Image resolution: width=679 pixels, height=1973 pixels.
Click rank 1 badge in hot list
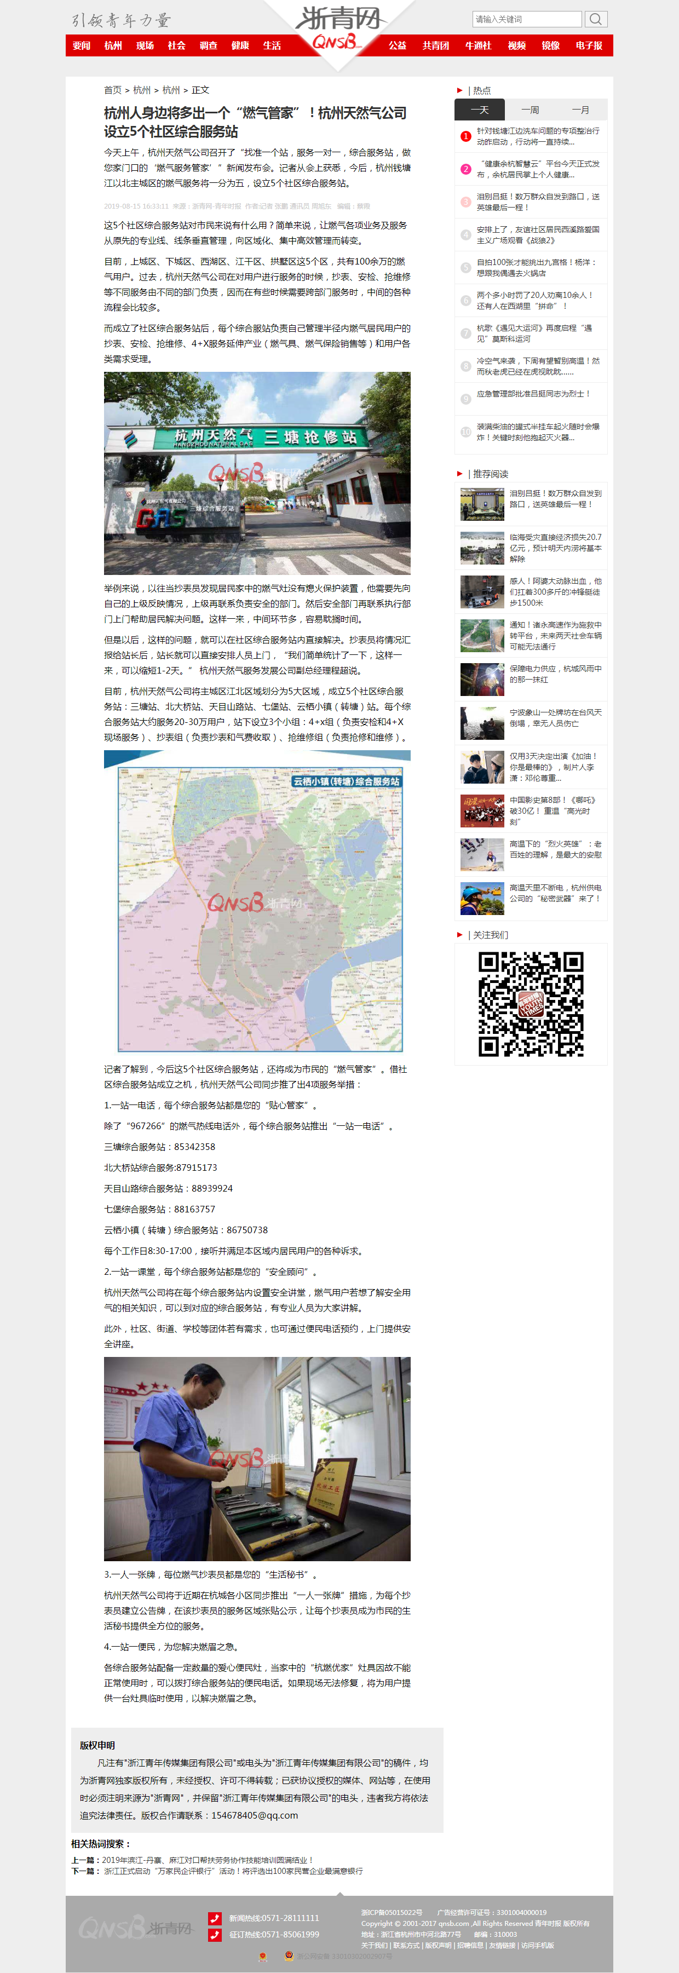point(465,136)
